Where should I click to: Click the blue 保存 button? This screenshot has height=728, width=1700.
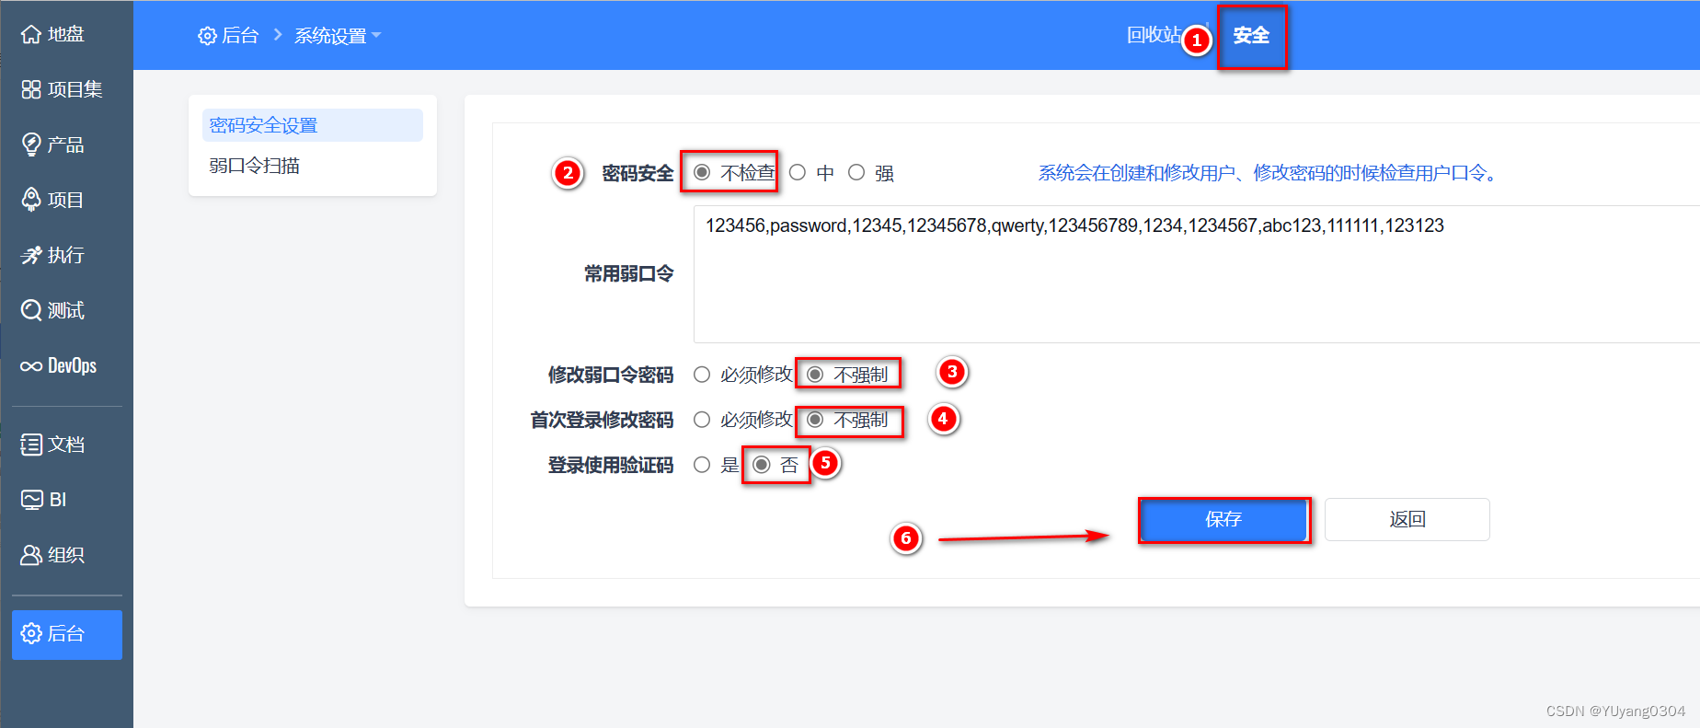[x=1223, y=520]
